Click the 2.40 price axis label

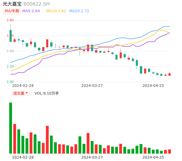click(x=10, y=51)
